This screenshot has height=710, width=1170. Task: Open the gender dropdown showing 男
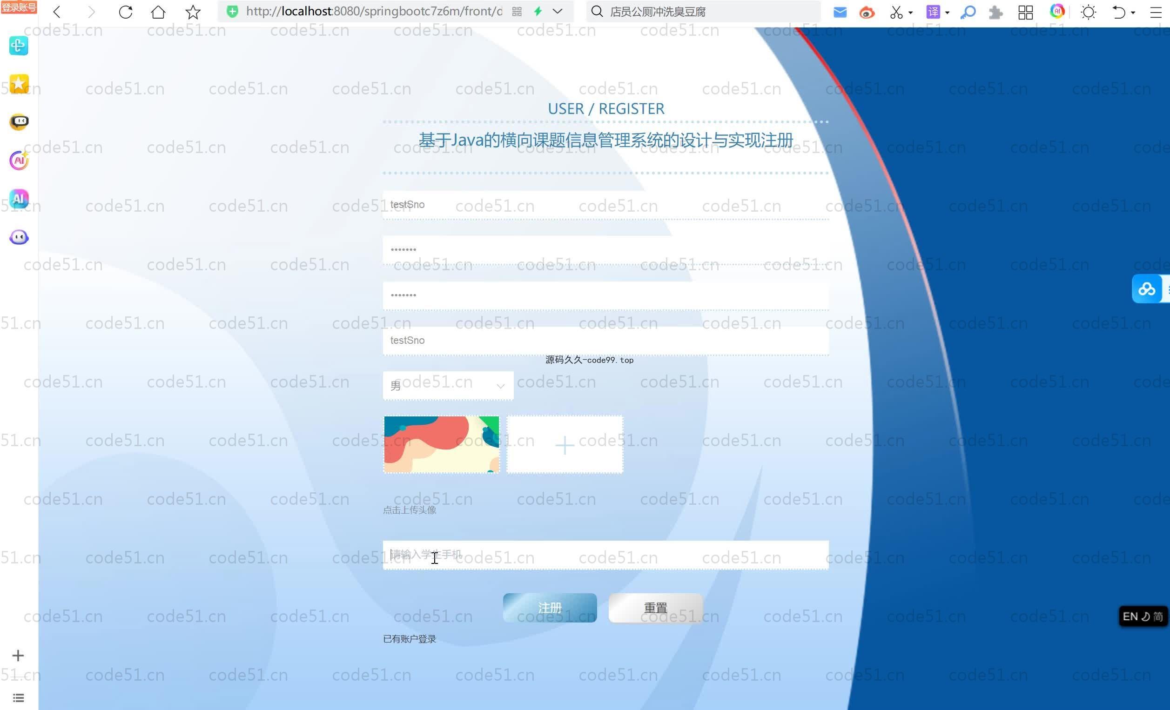coord(448,385)
